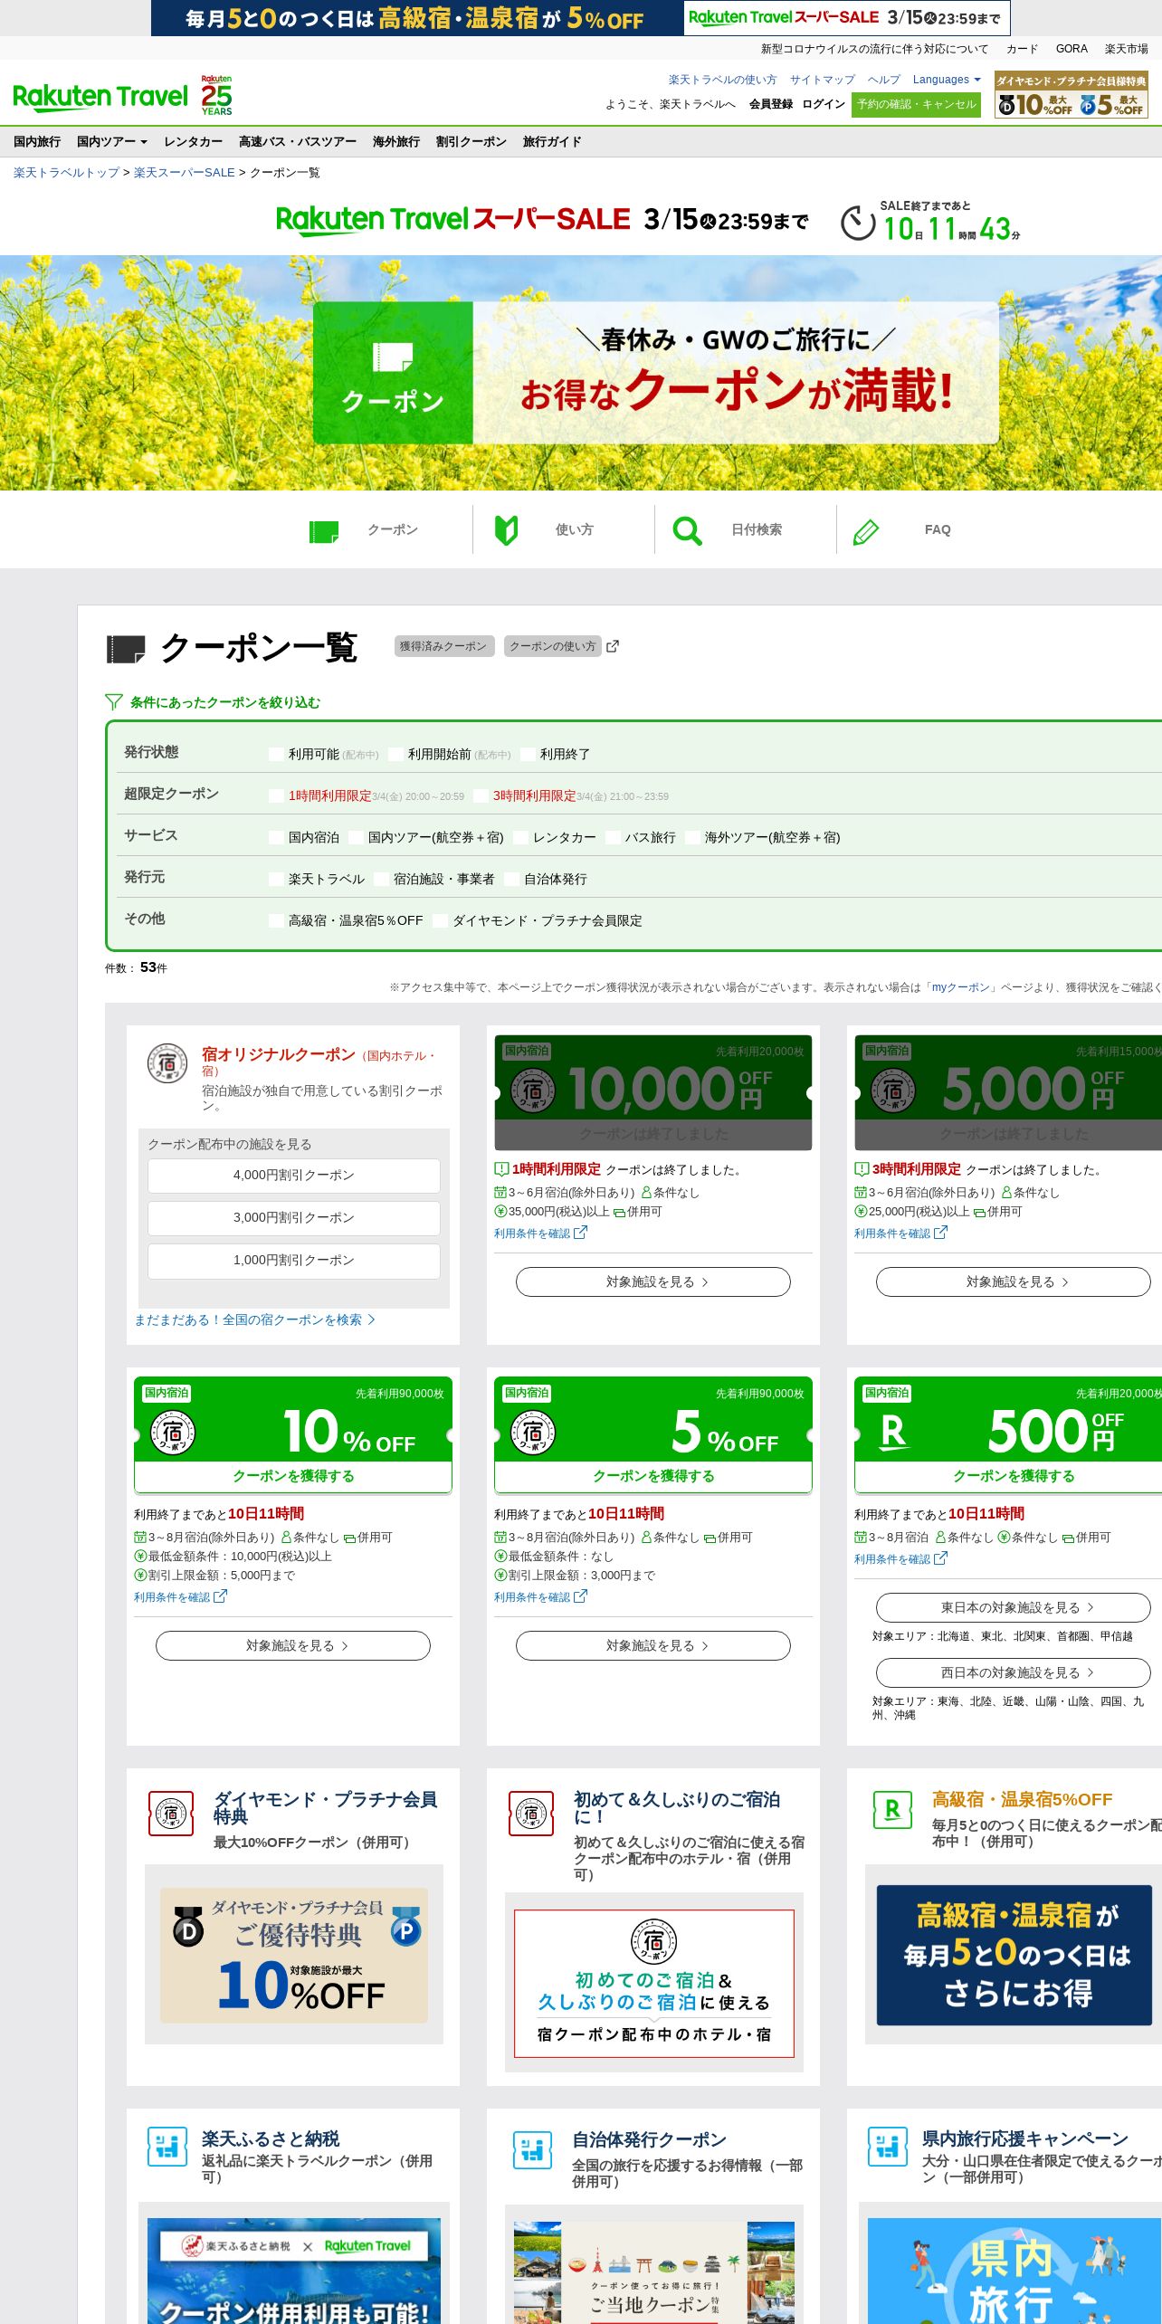Click the 獲得済みクーポン button

[444, 646]
